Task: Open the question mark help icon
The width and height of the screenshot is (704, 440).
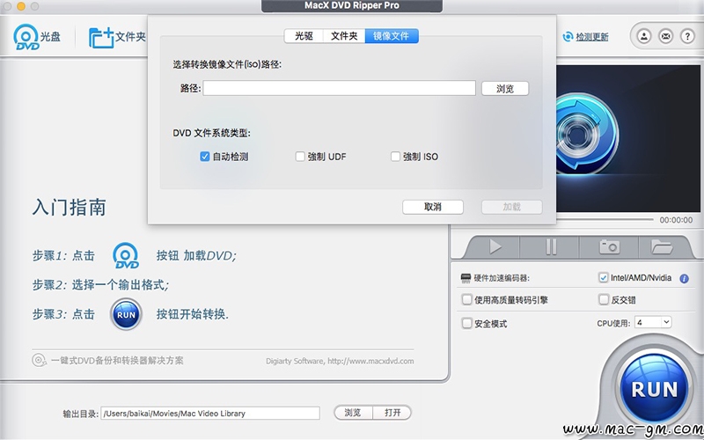Action: (x=687, y=36)
